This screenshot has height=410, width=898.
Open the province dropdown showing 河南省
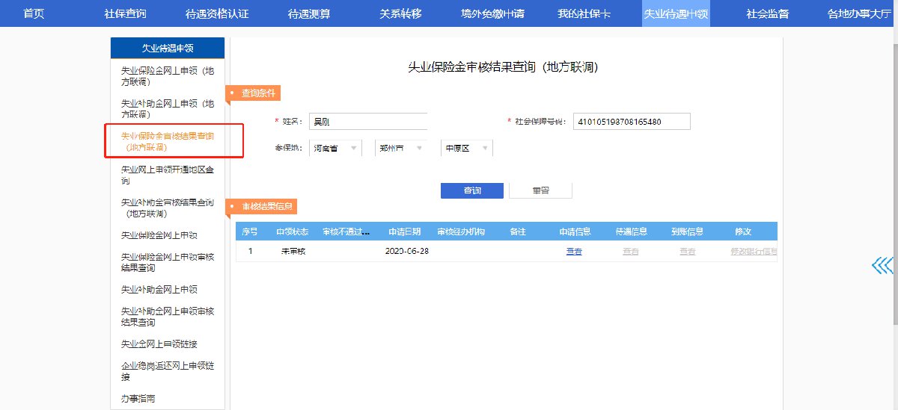pyautogui.click(x=335, y=149)
